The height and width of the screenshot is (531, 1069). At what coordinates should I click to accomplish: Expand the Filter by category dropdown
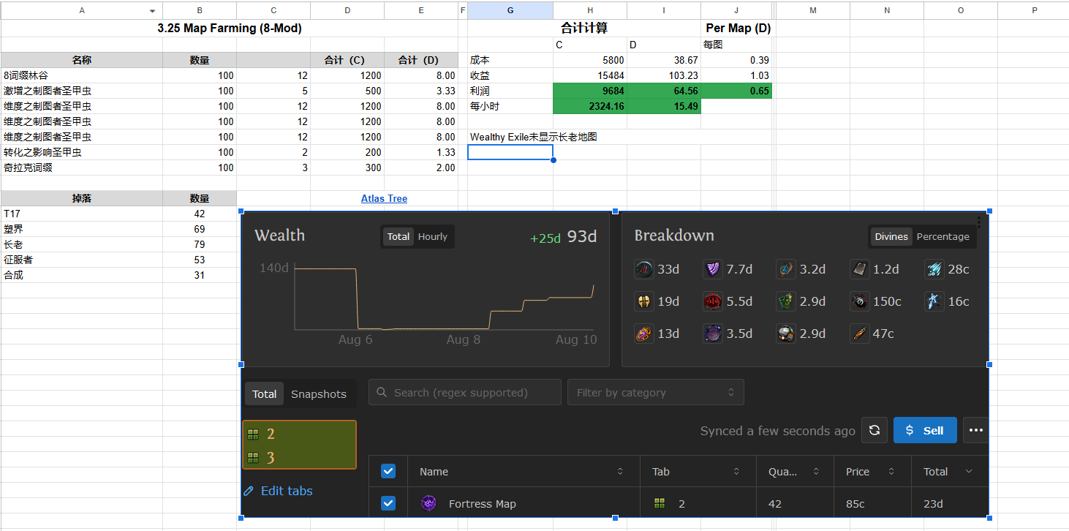(x=655, y=393)
